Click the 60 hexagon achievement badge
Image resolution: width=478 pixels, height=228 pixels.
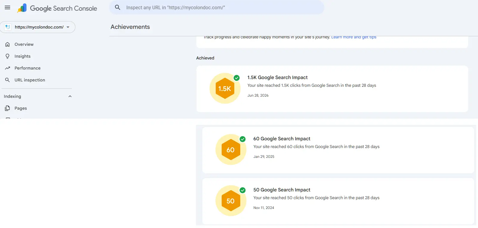[x=231, y=150]
